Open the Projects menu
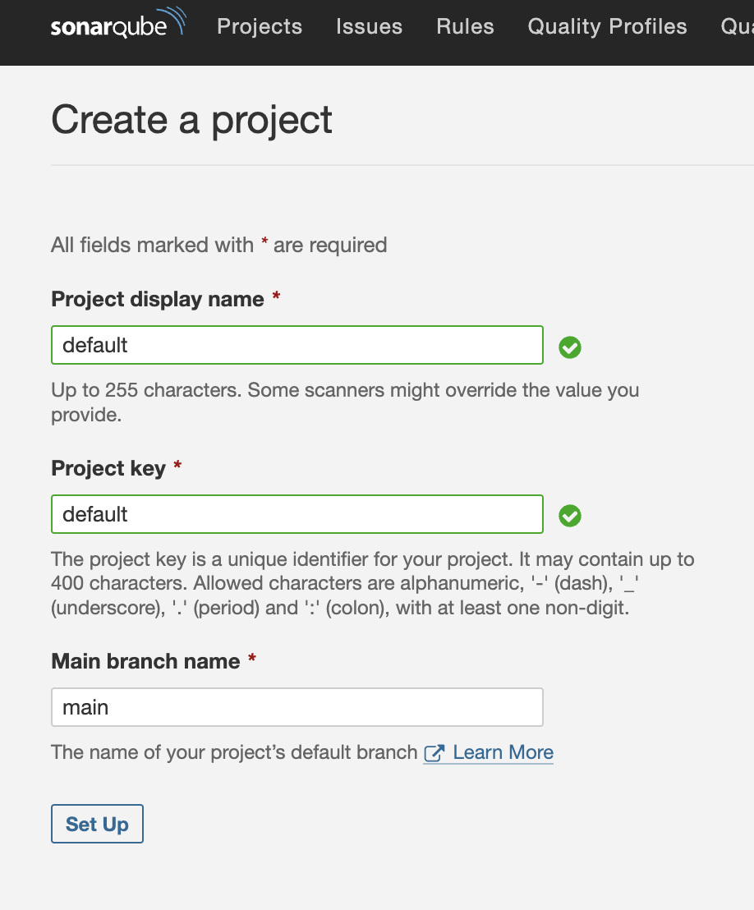754x910 pixels. [260, 26]
